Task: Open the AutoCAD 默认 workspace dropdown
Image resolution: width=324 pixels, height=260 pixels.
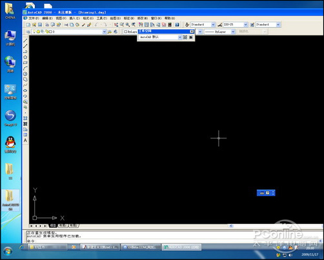Action: click(180, 38)
